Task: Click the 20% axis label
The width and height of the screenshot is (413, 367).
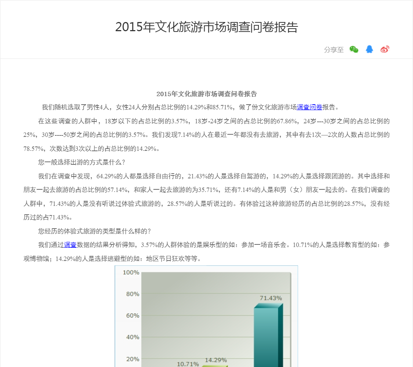Action: (x=133, y=359)
